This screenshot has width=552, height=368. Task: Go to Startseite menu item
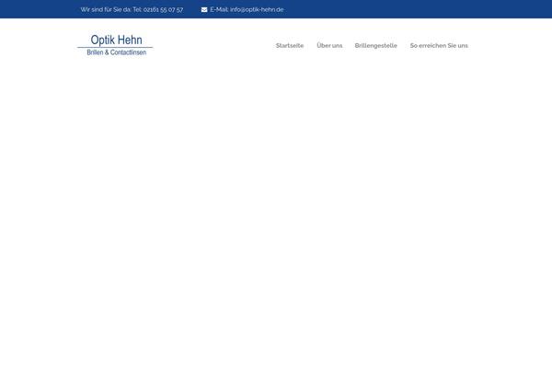point(290,45)
